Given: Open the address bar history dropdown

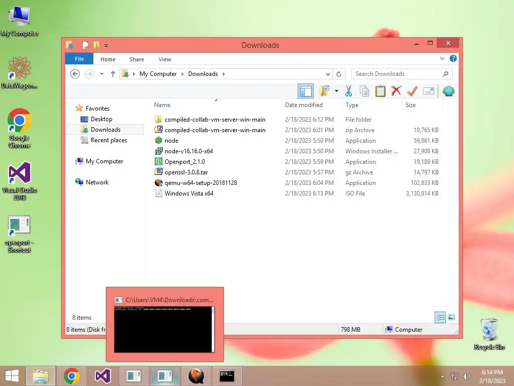Looking at the screenshot, I should coord(328,74).
